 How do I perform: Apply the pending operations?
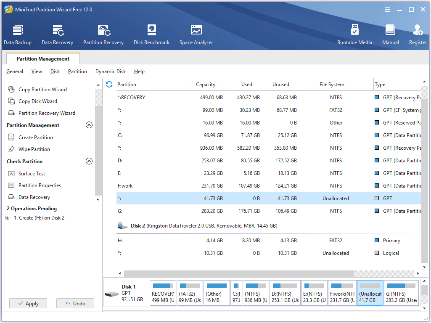(x=28, y=303)
